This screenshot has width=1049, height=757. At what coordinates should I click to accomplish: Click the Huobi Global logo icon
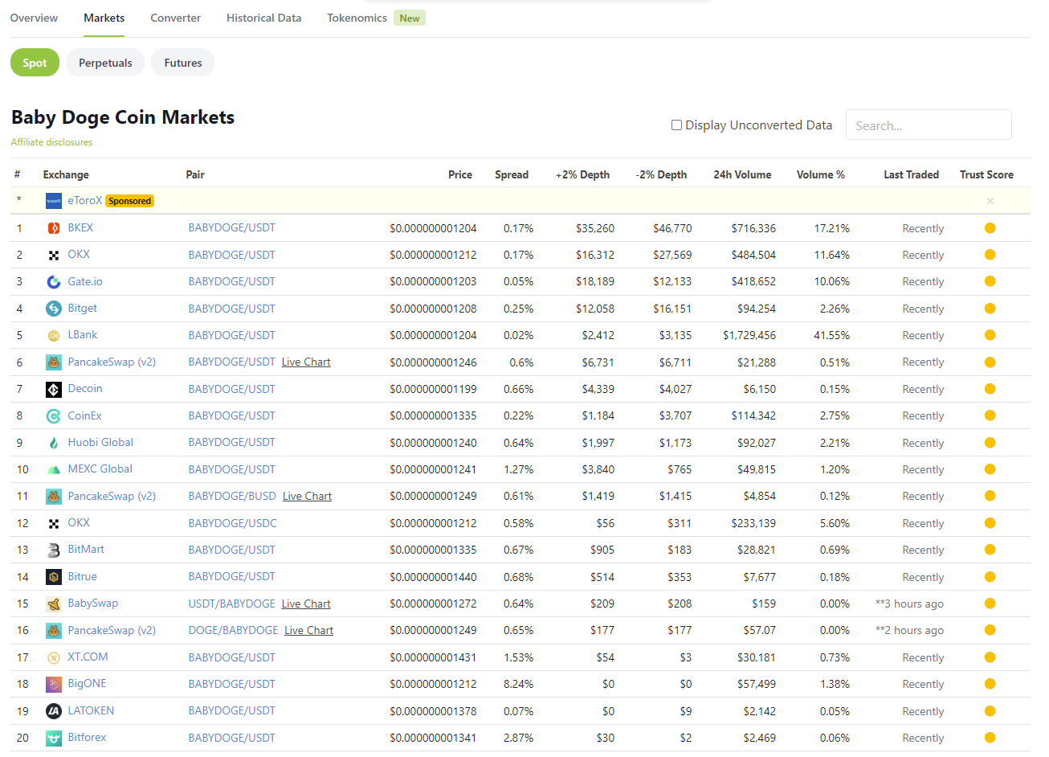[54, 443]
